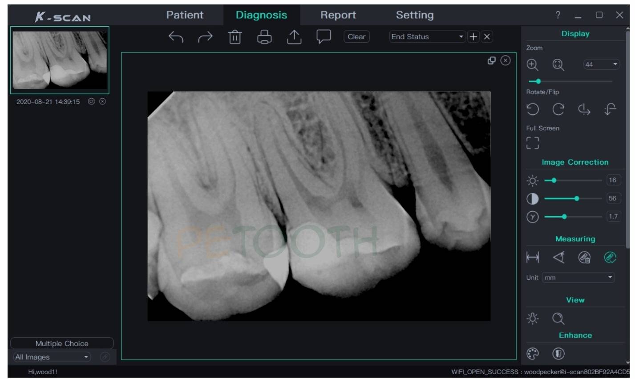Adjust the brightness slider
Screen dimensions: 635x379
(554, 181)
